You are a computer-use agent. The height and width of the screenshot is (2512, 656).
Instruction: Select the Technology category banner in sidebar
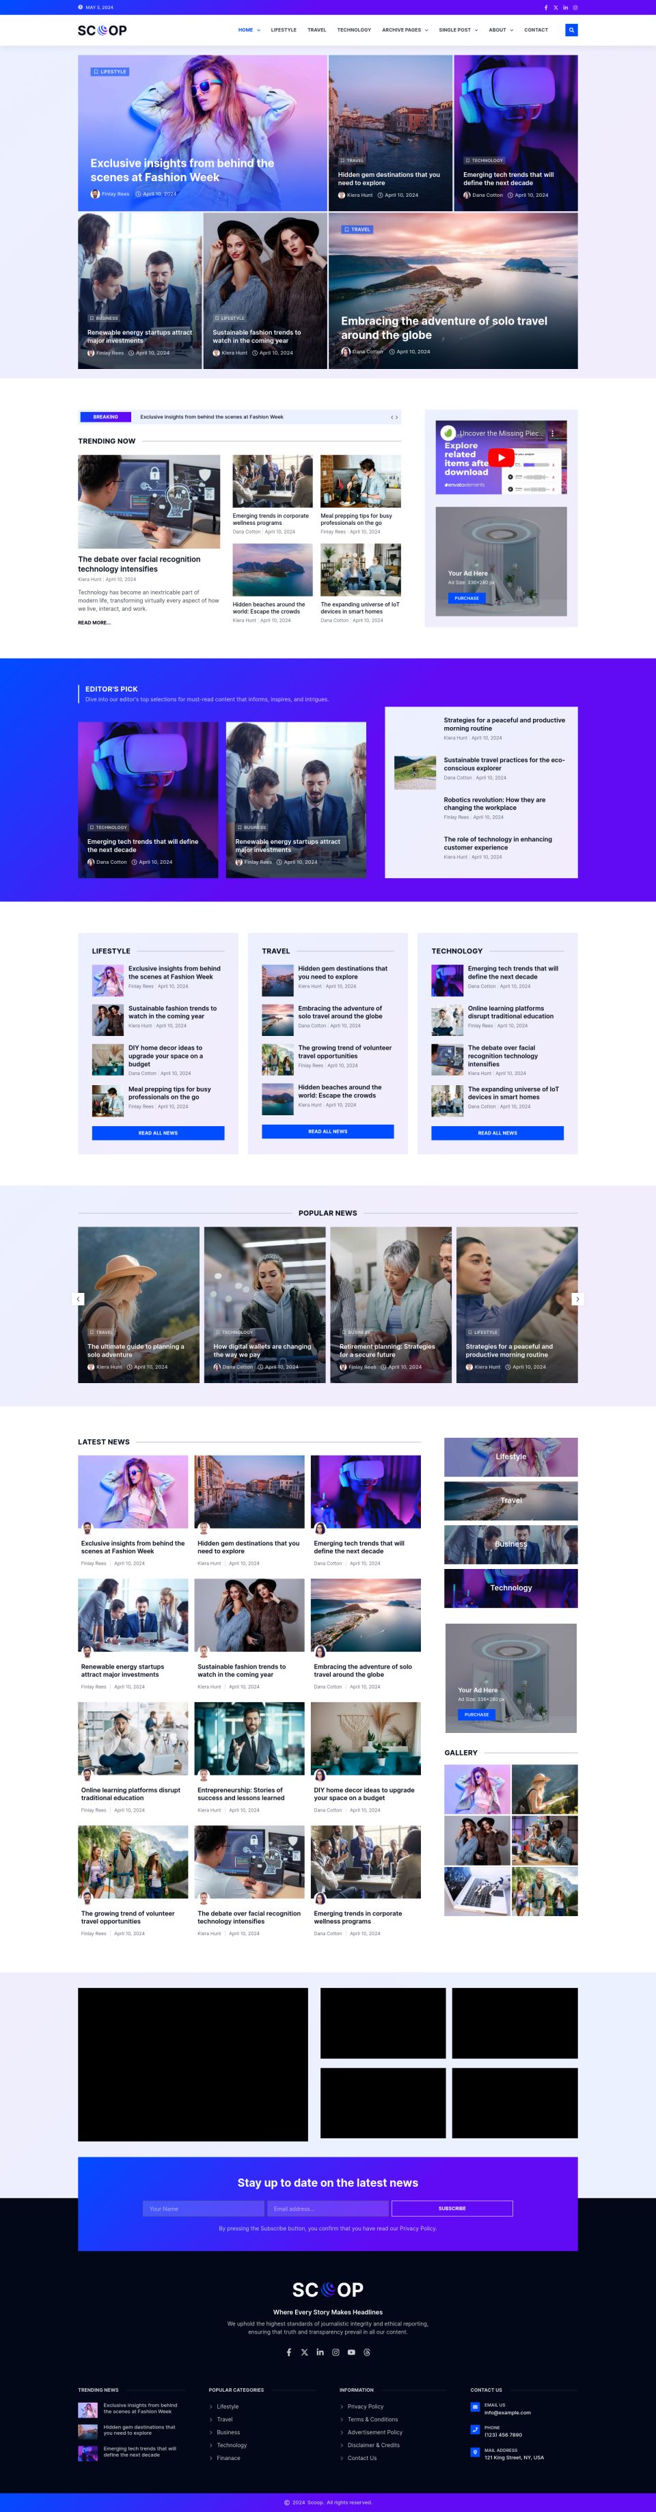tap(510, 1587)
